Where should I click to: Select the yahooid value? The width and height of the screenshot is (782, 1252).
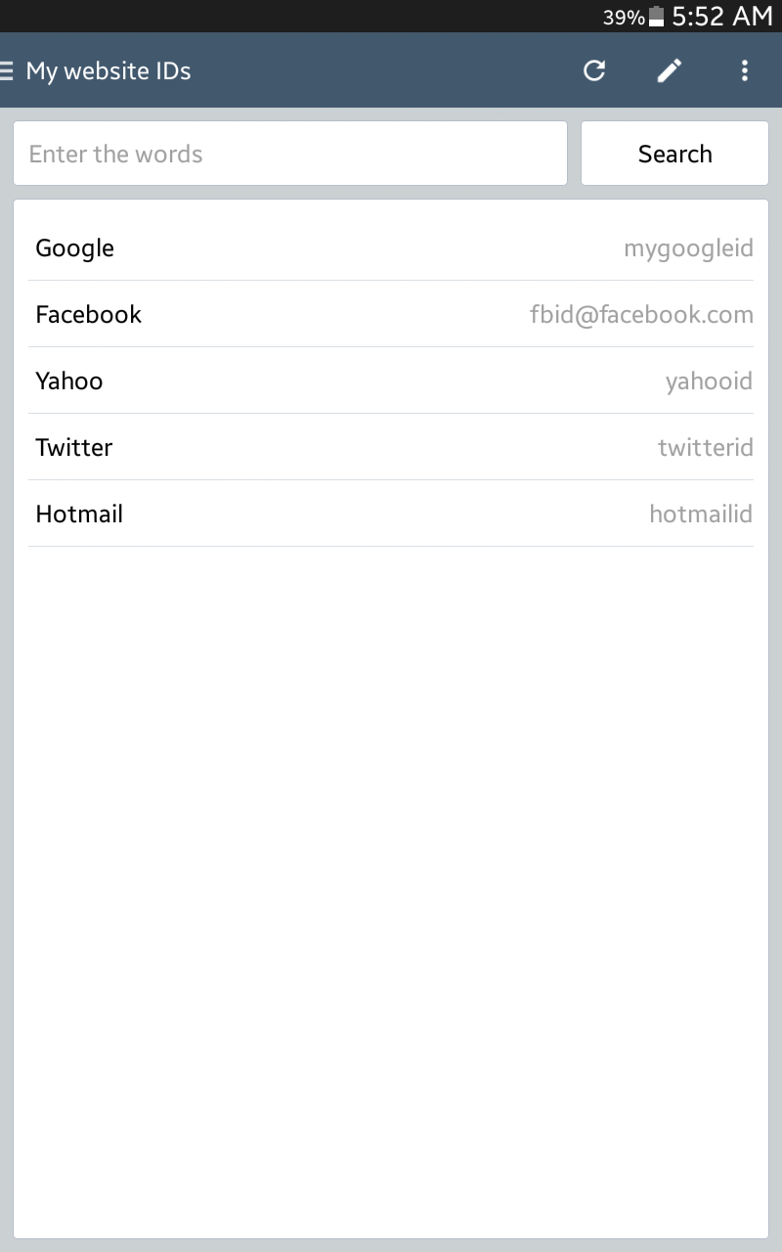(x=709, y=381)
